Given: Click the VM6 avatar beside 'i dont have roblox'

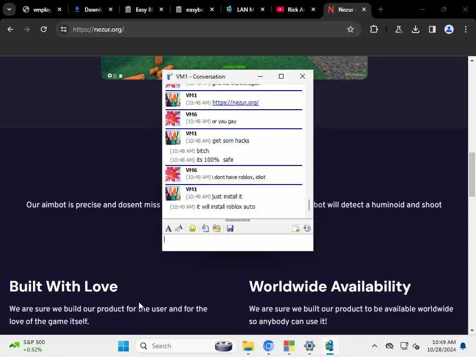Looking at the screenshot, I should [x=173, y=174].
